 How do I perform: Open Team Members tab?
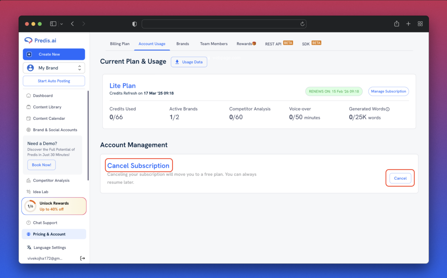(214, 44)
